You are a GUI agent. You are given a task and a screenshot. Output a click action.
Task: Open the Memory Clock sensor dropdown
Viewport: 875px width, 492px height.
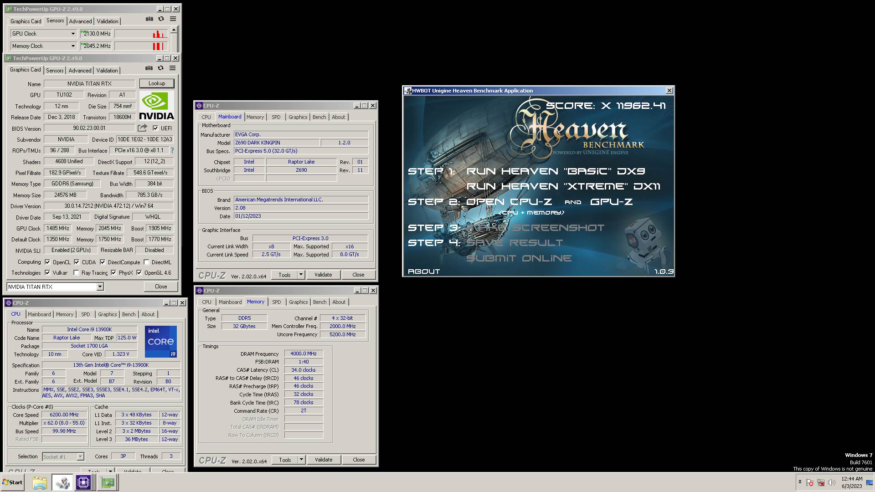[x=73, y=46]
